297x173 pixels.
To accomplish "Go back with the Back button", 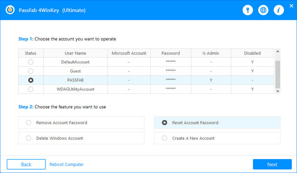I will point(26,164).
